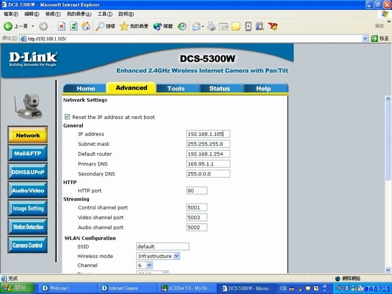The image size is (392, 294).
Task: Select the Advanced tab
Action: [132, 88]
